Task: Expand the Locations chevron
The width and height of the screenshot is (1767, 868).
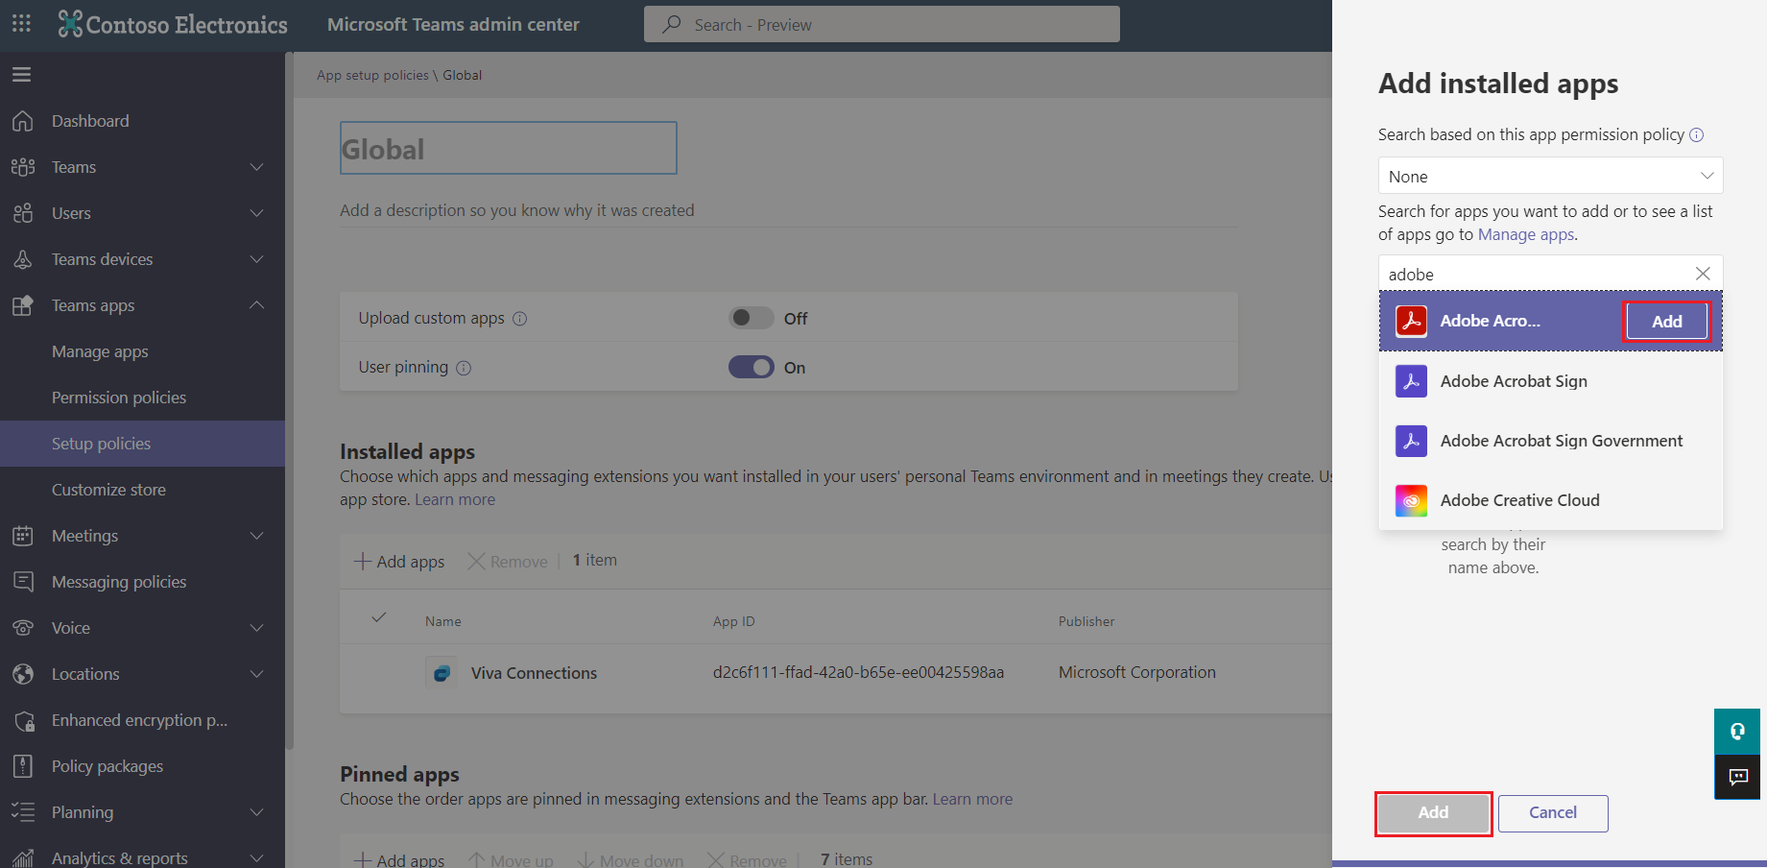Action: pos(256,674)
